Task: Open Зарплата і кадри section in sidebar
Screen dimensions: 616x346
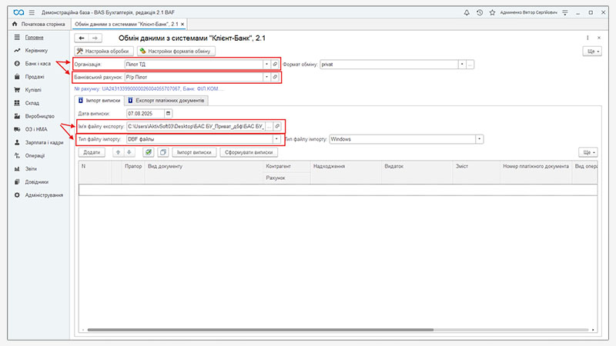Action: pyautogui.click(x=44, y=142)
